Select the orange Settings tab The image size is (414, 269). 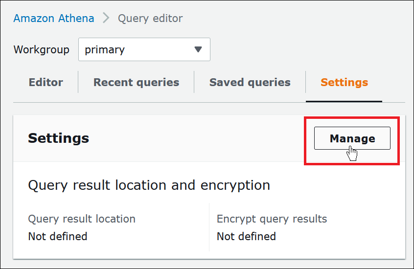click(344, 82)
